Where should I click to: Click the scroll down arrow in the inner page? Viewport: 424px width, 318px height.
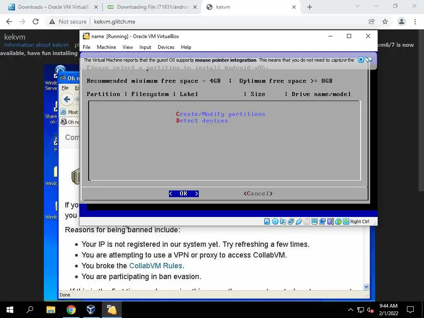366,287
